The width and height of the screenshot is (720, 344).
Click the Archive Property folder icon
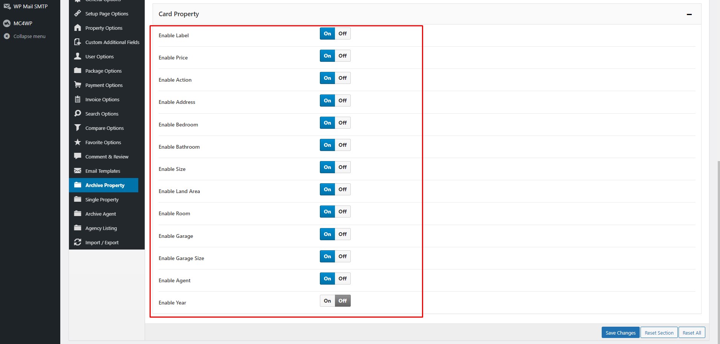(x=78, y=185)
